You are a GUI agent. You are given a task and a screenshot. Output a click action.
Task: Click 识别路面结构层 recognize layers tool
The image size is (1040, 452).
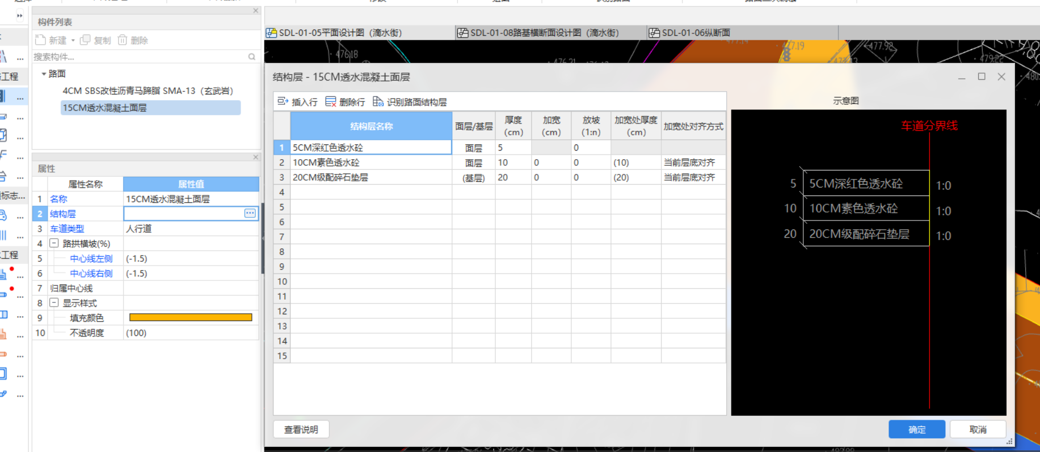coord(410,102)
